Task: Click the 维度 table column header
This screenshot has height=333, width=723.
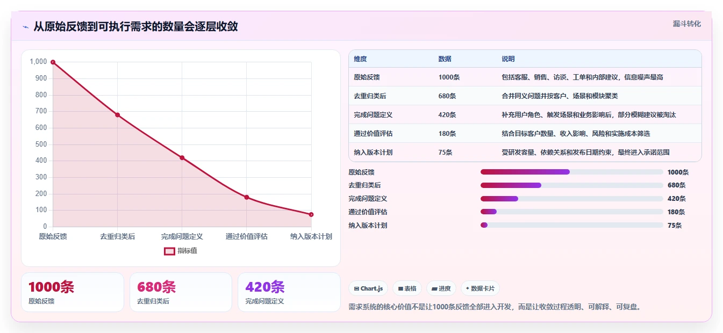Action: click(x=360, y=59)
